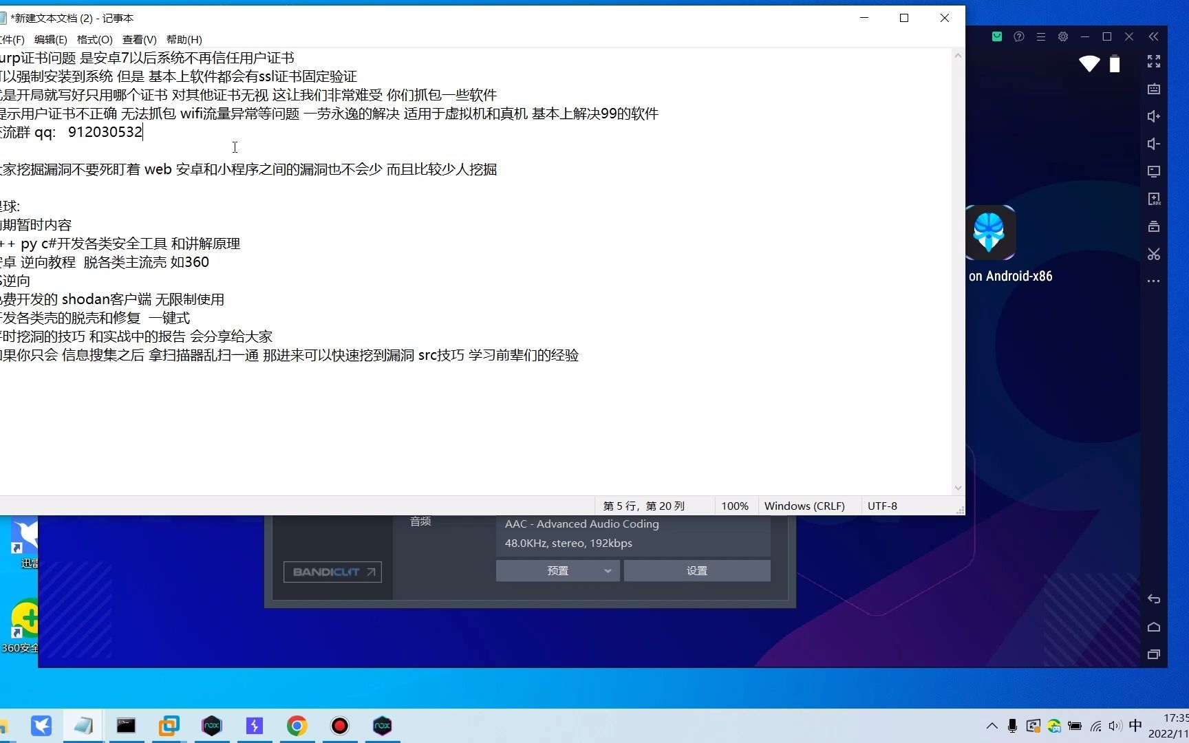Open Nox keyboard mapping tool
Viewport: 1189px width, 743px height.
1154,89
